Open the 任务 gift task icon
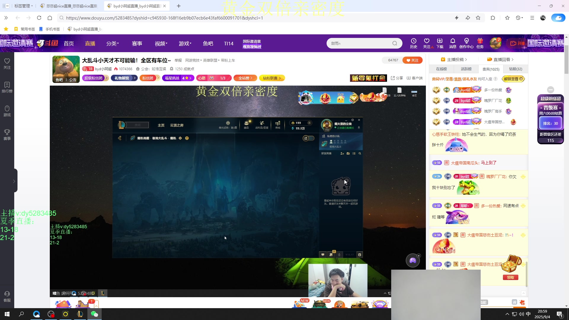 480,43
